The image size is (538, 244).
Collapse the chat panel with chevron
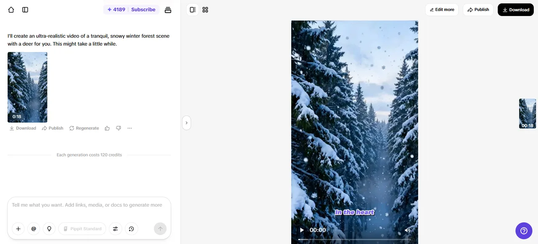tap(186, 123)
